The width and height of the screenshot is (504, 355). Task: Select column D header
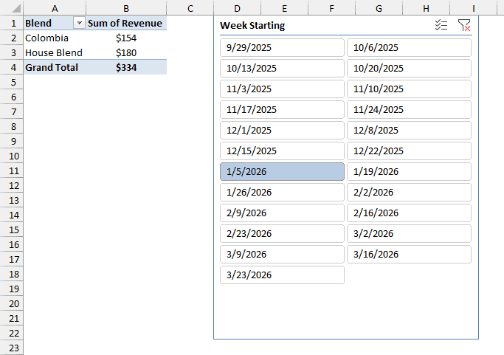(237, 7)
